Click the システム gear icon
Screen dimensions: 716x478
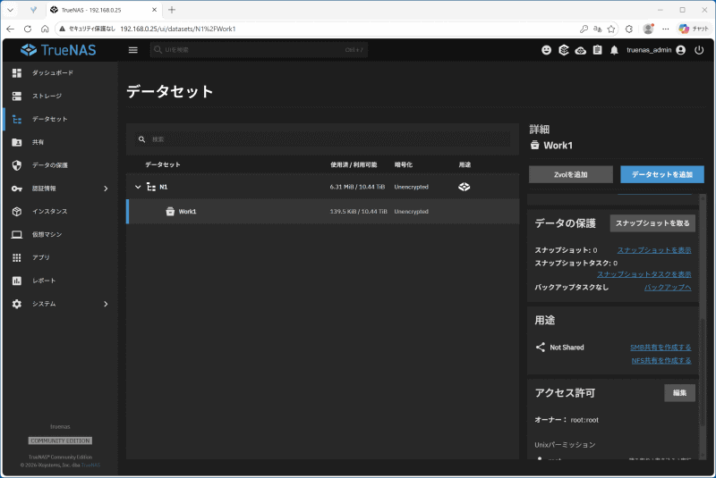tap(17, 304)
